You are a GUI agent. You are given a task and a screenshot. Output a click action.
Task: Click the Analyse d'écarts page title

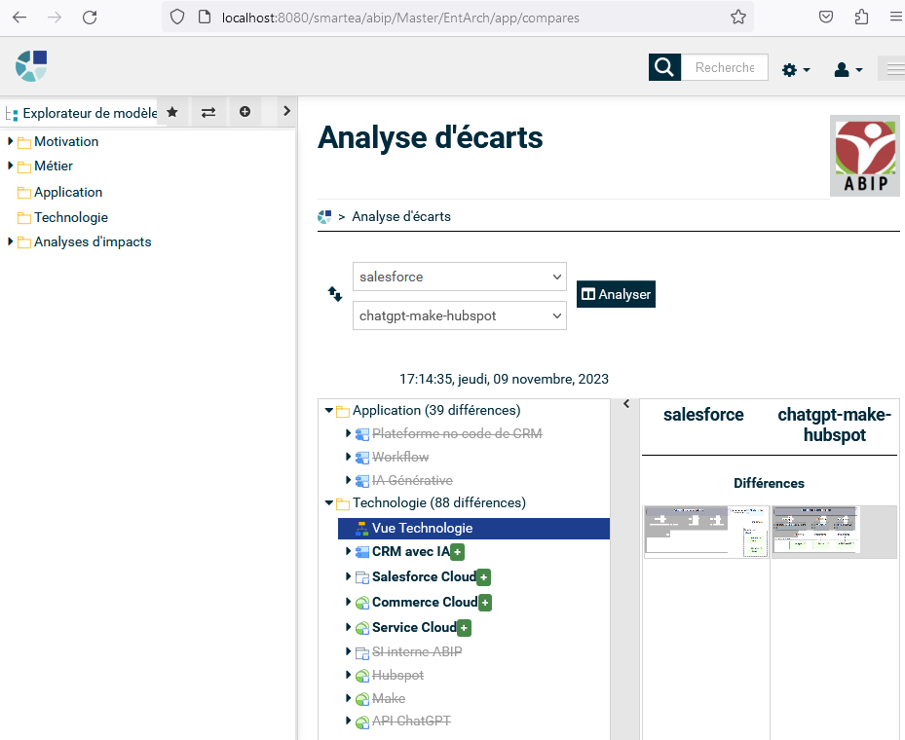point(430,138)
